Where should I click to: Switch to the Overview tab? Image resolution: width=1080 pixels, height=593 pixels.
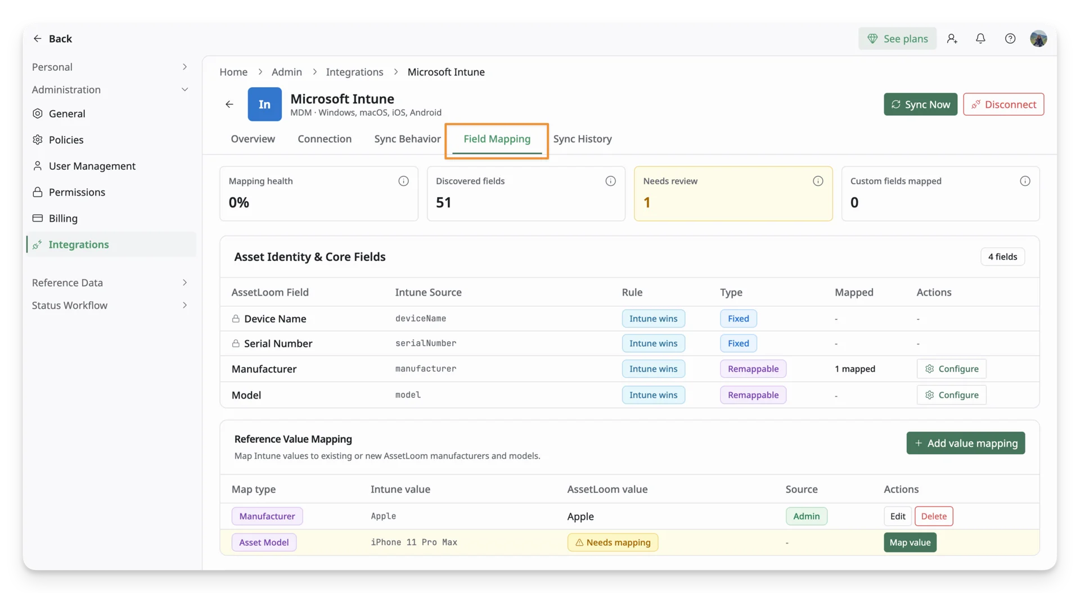pos(253,139)
